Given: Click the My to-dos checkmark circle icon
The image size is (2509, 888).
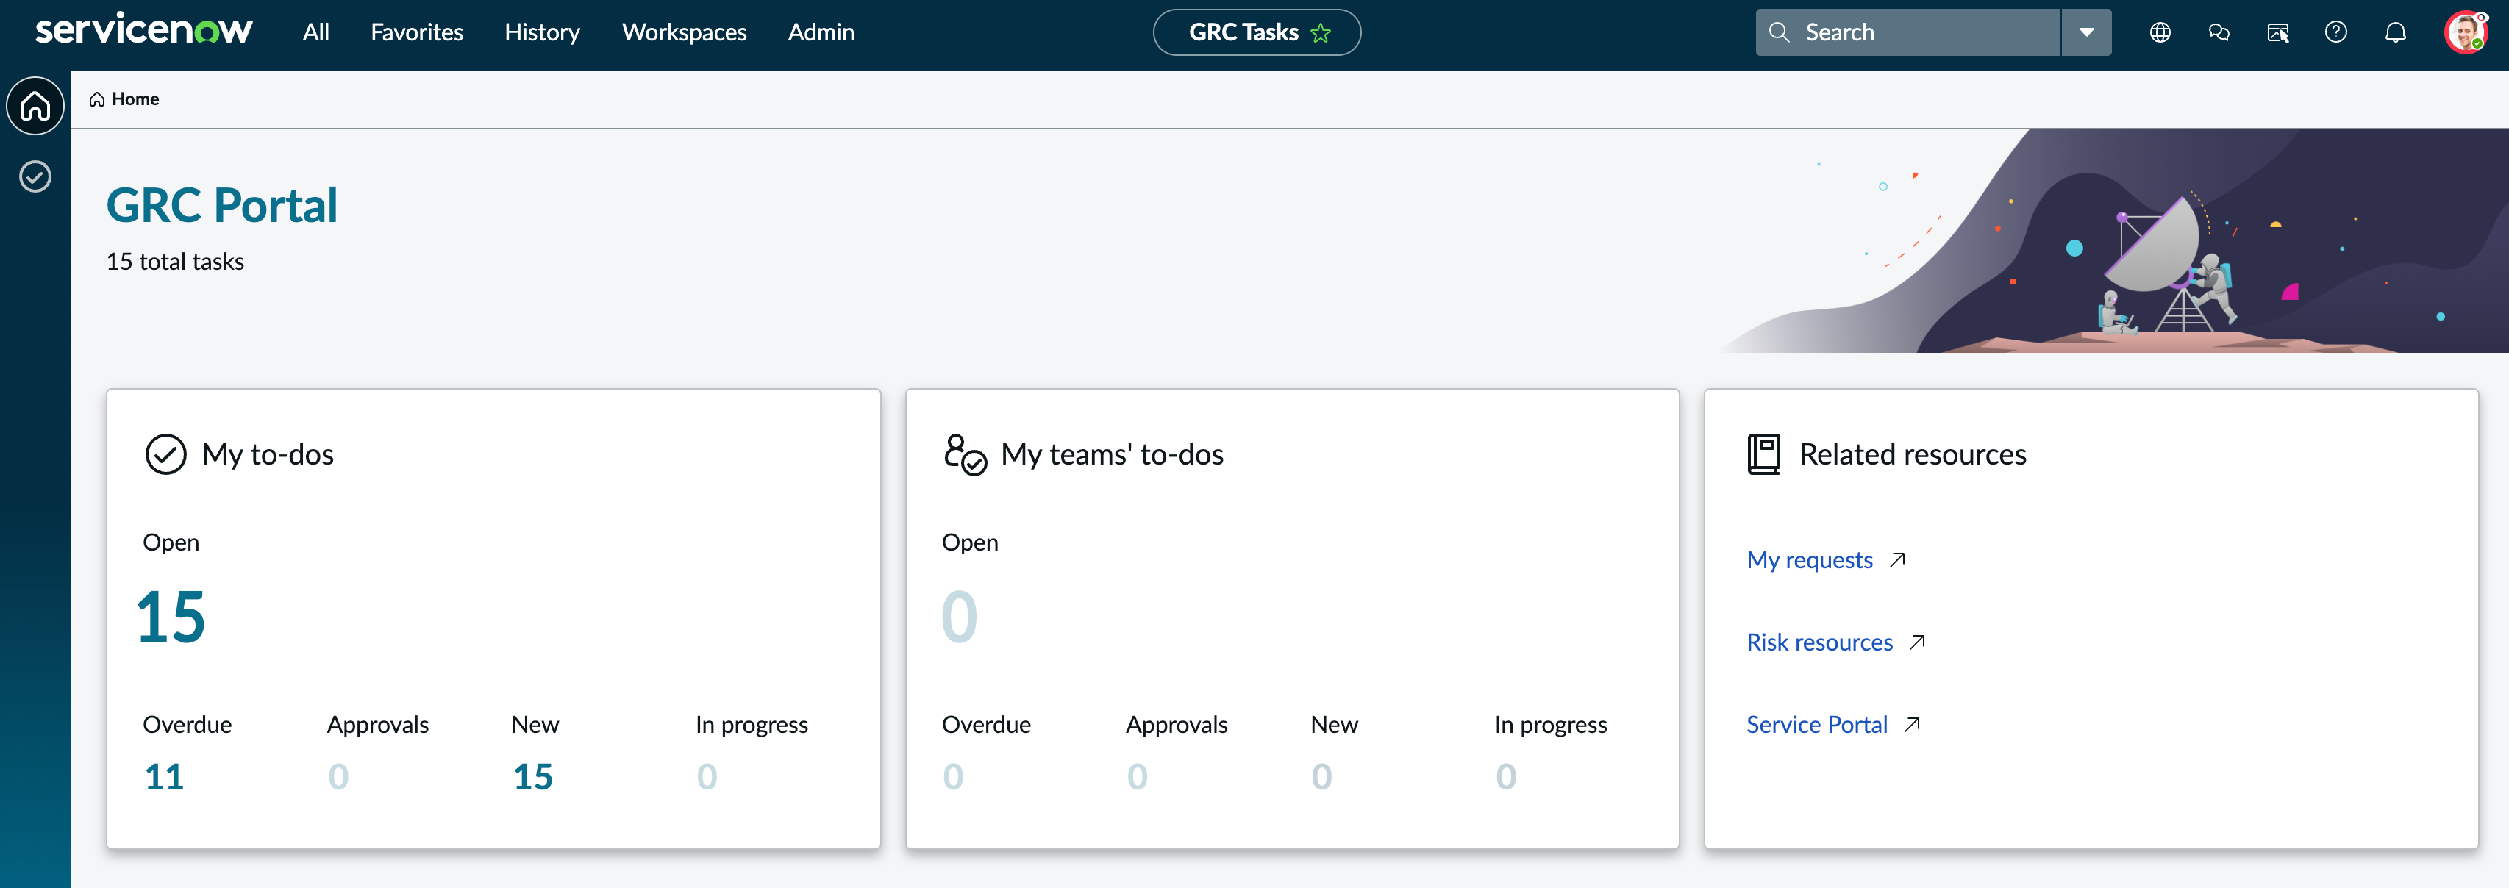Looking at the screenshot, I should tap(165, 454).
